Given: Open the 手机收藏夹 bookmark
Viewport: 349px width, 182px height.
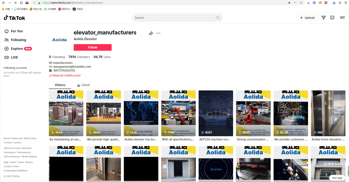Looking at the screenshot, I should 21,9.
